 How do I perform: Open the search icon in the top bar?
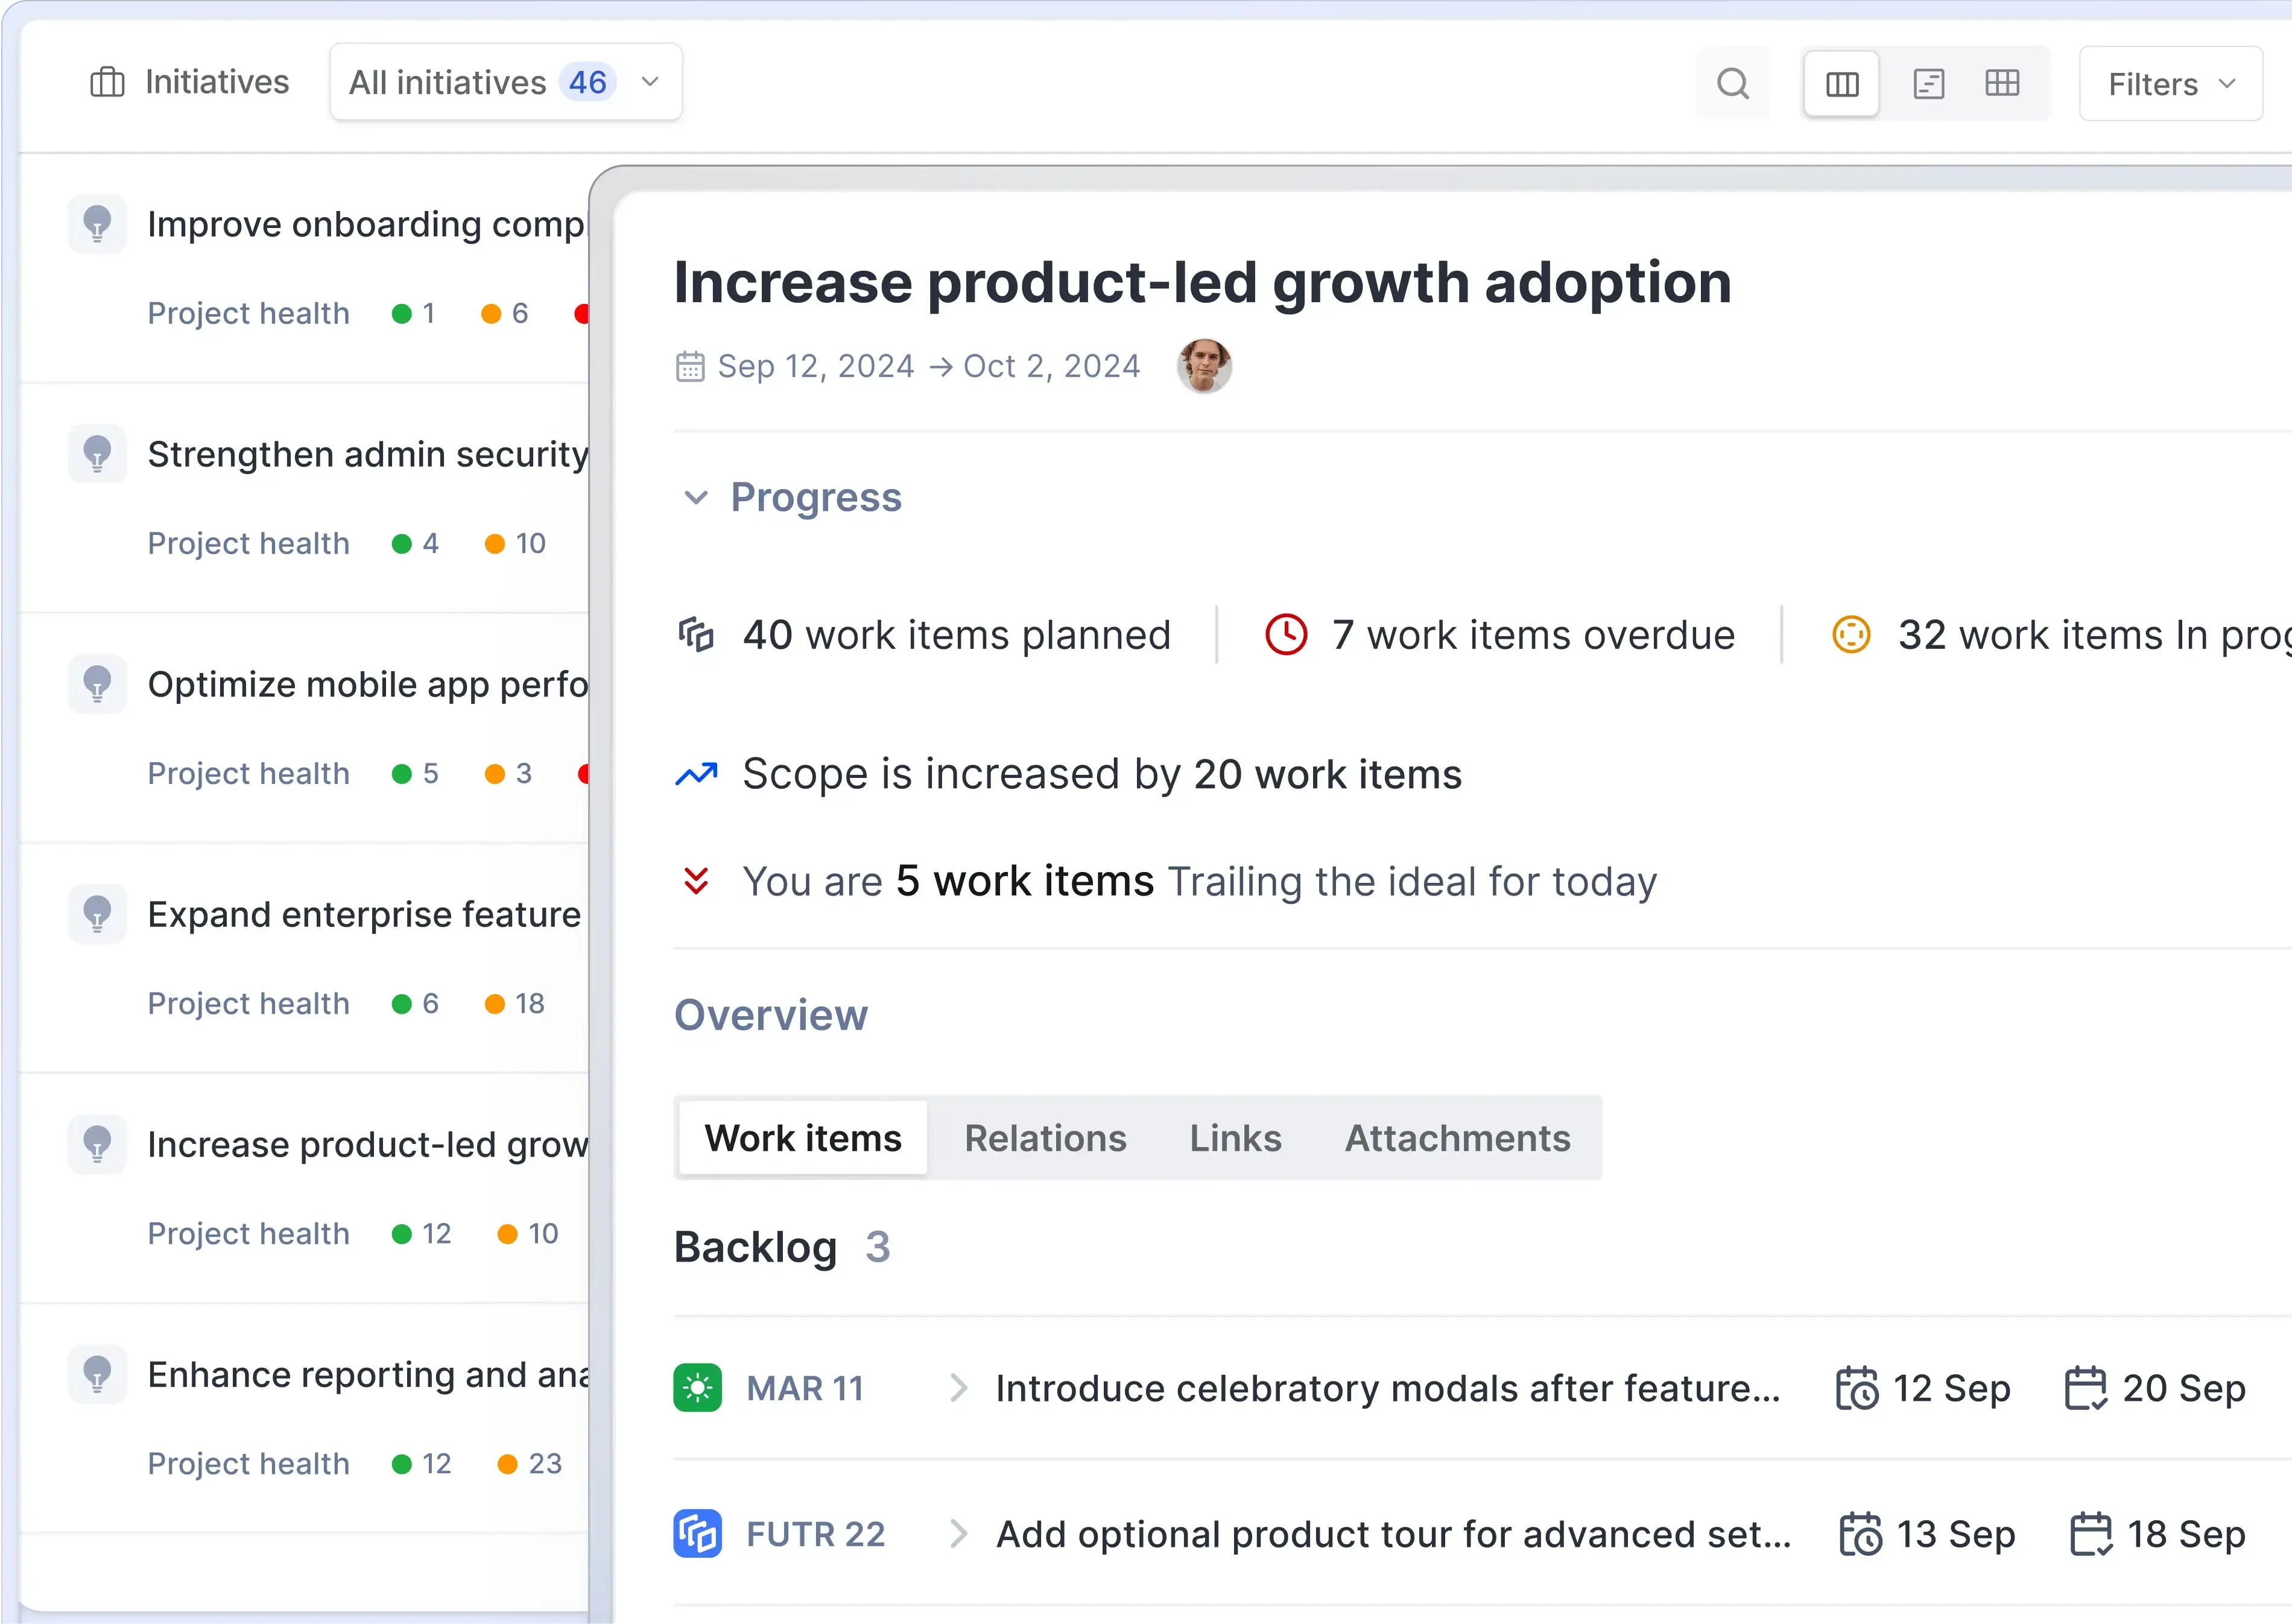point(1733,83)
